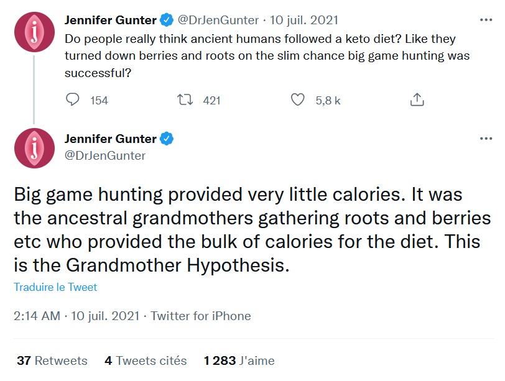505x381 pixels.
Task: Open the more options menu on second tweet
Action: pos(485,140)
